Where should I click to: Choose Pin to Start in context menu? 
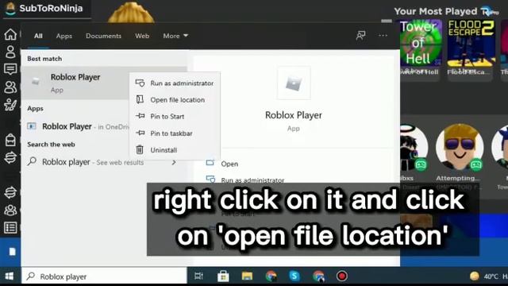pos(175,116)
